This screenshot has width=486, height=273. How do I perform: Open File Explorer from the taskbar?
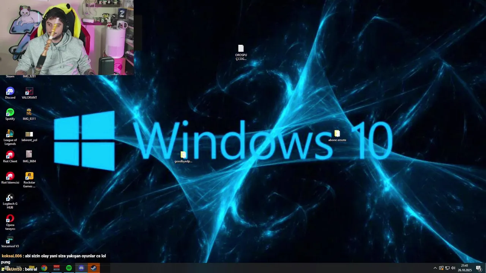click(32, 268)
